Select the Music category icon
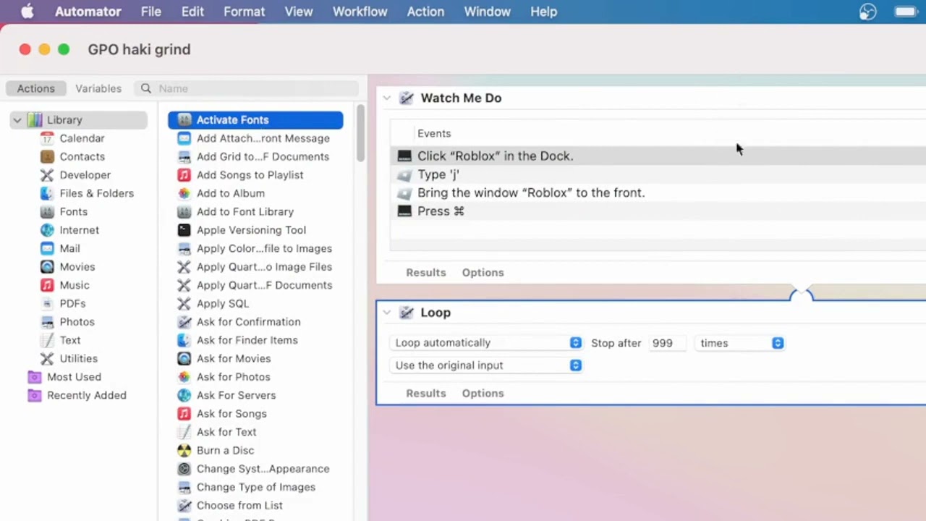 tap(47, 285)
